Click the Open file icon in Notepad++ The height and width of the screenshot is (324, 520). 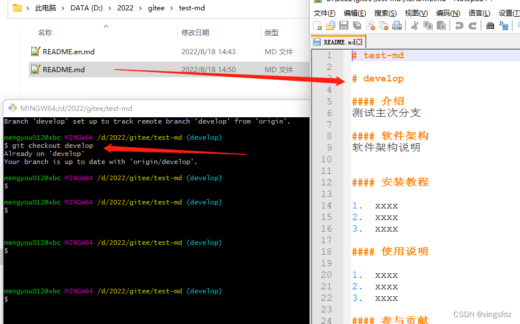click(x=330, y=25)
